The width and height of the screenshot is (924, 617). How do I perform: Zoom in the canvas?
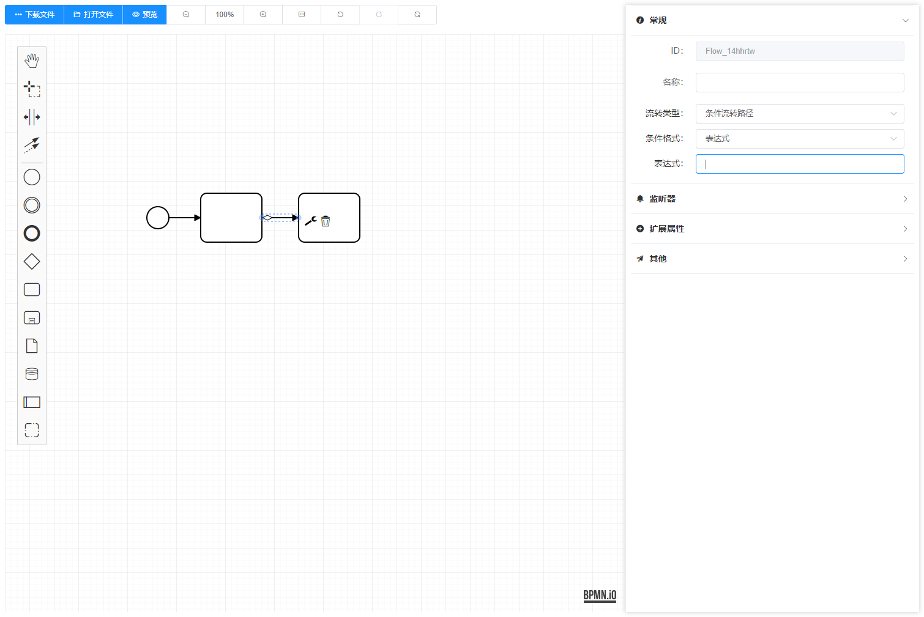(263, 15)
